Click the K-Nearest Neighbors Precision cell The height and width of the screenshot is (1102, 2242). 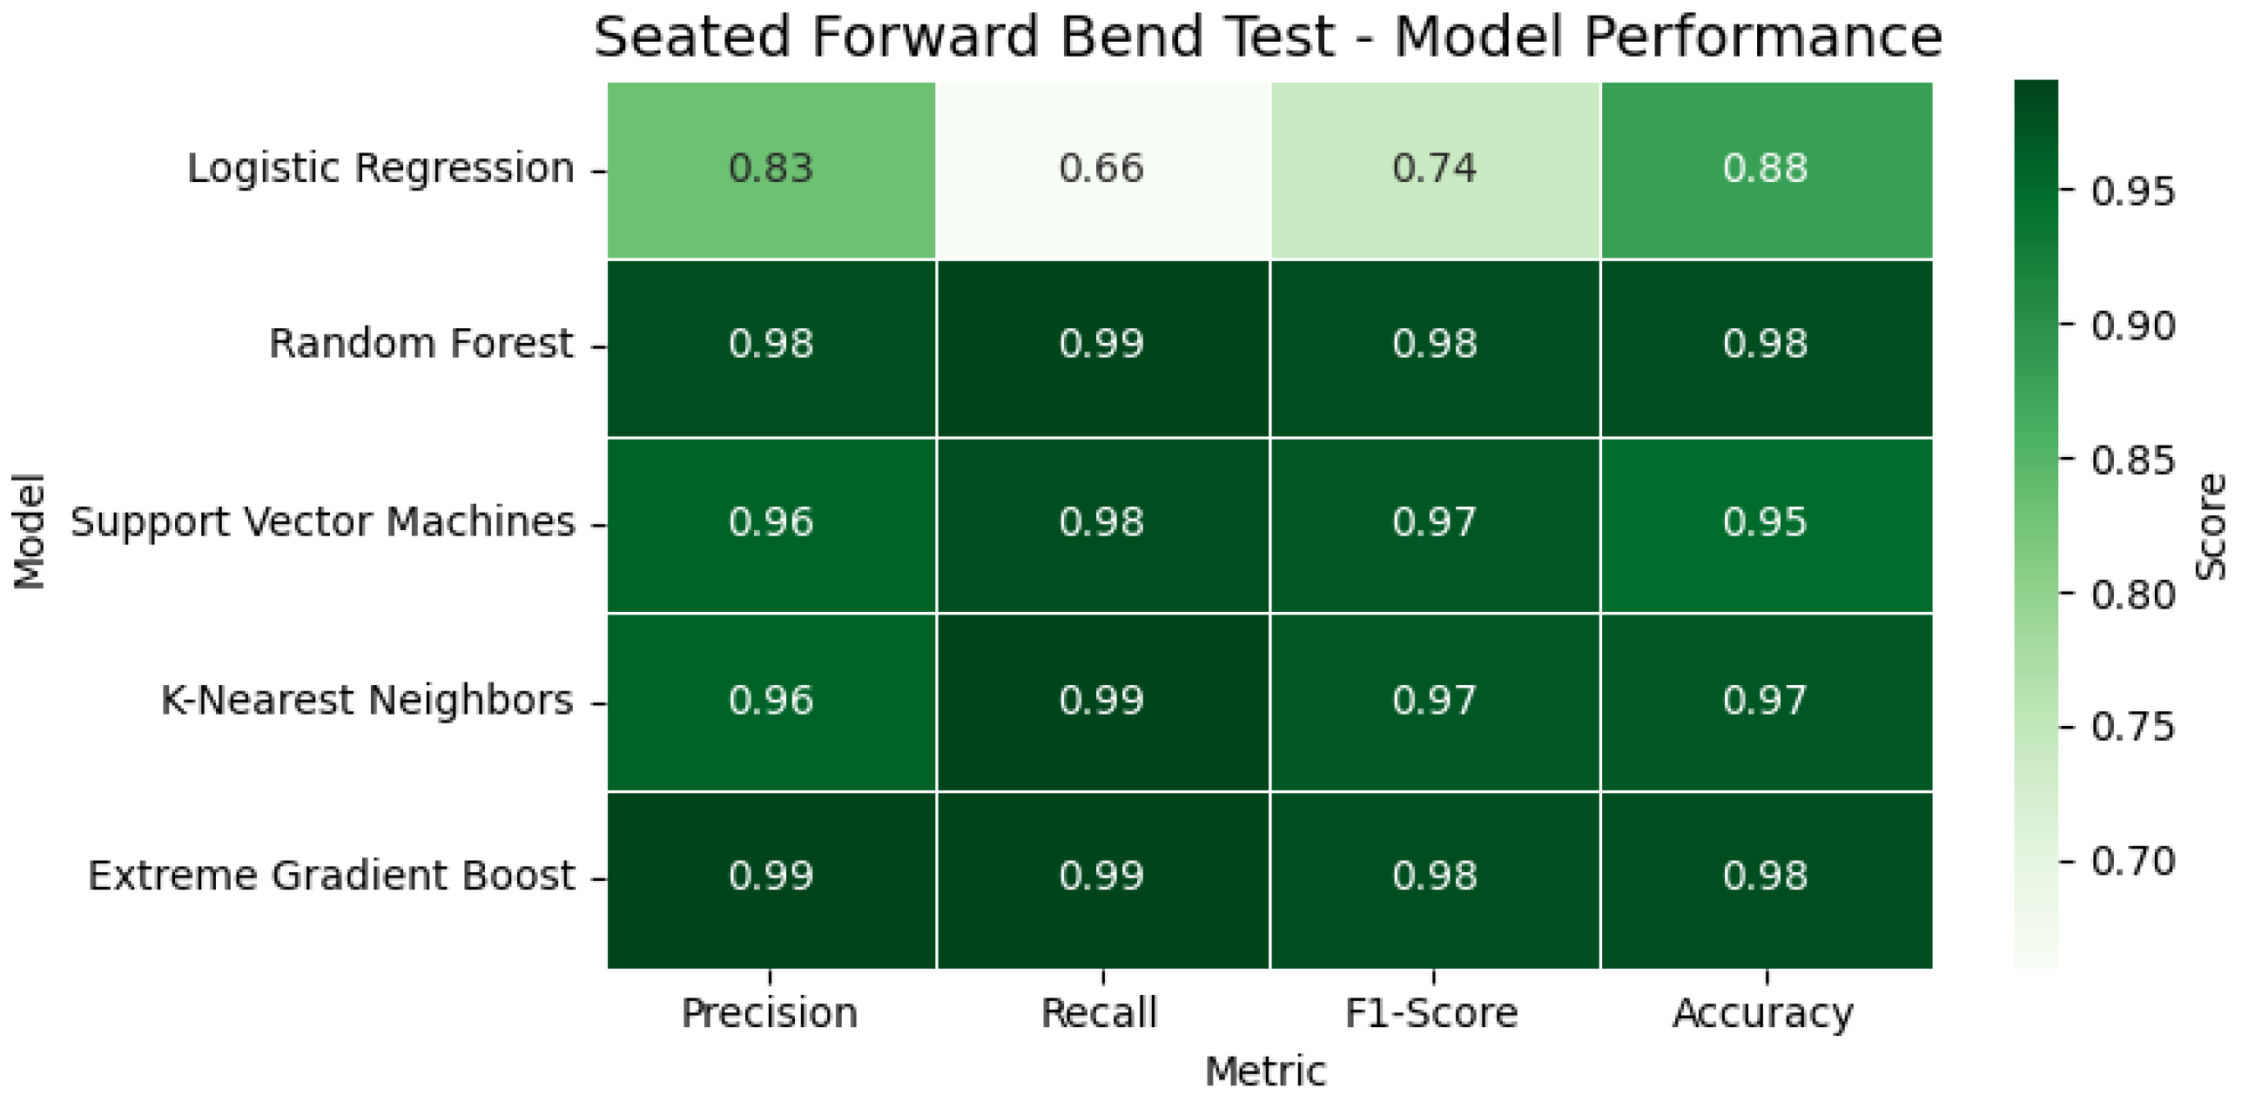(771, 702)
